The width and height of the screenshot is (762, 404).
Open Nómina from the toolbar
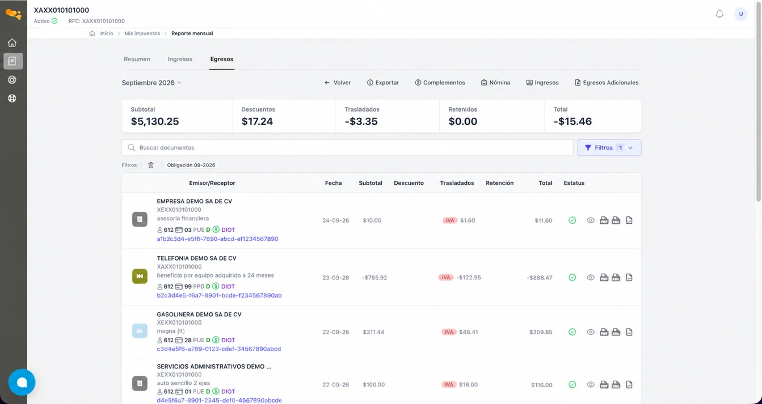pyautogui.click(x=495, y=83)
